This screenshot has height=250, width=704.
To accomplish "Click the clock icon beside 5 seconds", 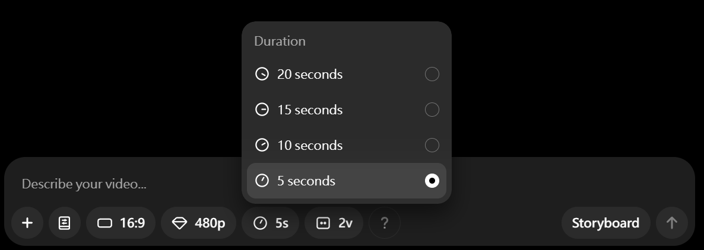I will pyautogui.click(x=262, y=181).
